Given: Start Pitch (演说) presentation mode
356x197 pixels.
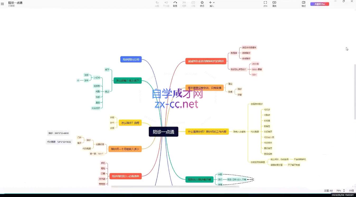Looking at the screenshot, I should tap(274, 4).
